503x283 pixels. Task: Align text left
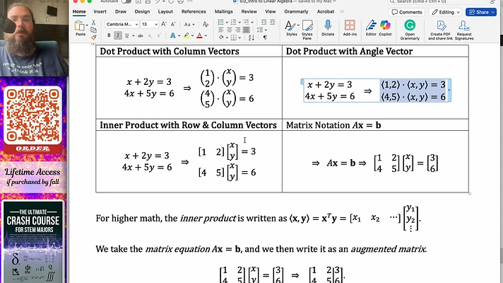pos(221,30)
